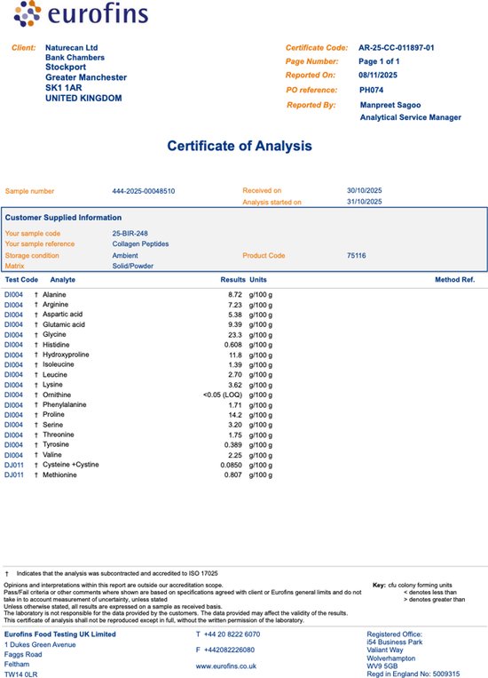Select certificate code AR-25-CC-011897-01
Image resolution: width=488 pixels, height=678 pixels.
point(396,48)
